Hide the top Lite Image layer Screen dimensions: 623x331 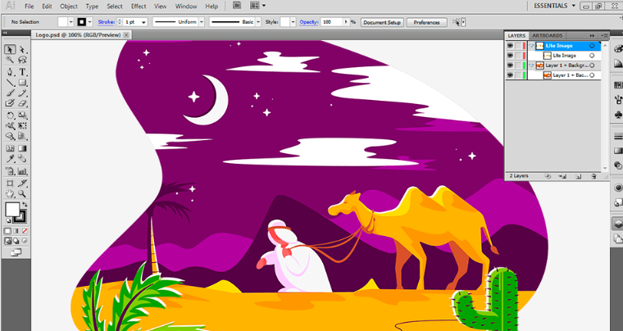[510, 46]
